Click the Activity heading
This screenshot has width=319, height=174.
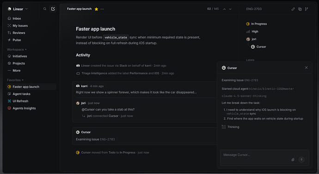(x=83, y=55)
